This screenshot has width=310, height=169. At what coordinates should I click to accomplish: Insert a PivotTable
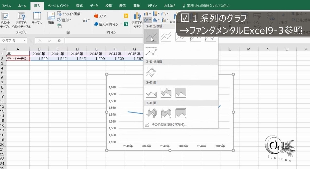[5, 19]
